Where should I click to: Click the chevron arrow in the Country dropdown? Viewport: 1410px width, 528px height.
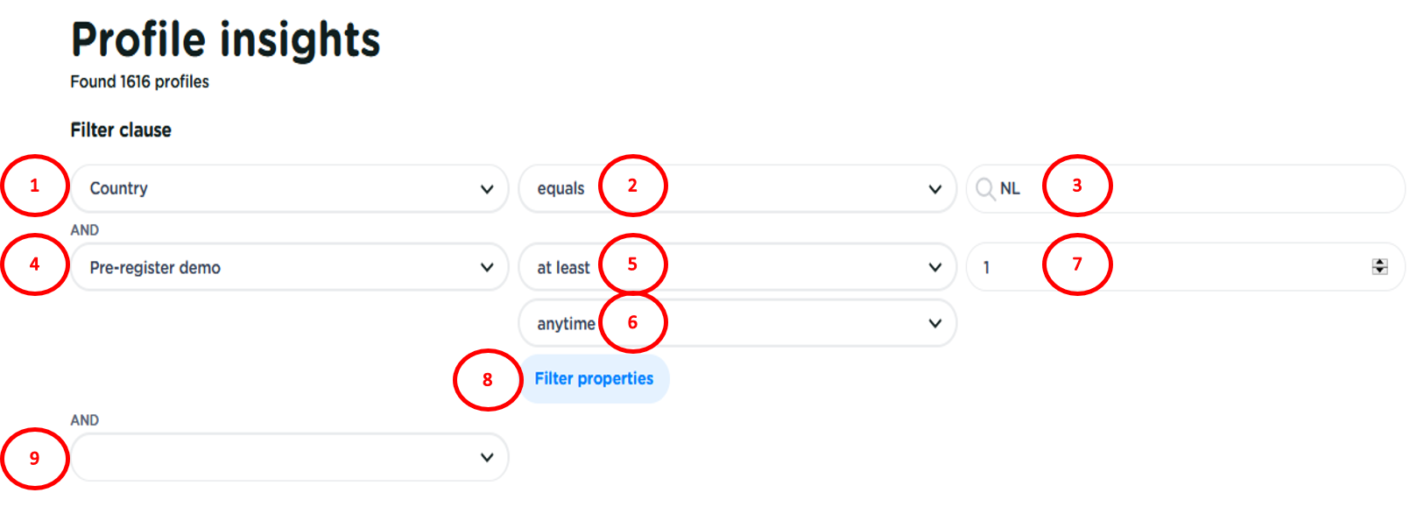point(487,189)
